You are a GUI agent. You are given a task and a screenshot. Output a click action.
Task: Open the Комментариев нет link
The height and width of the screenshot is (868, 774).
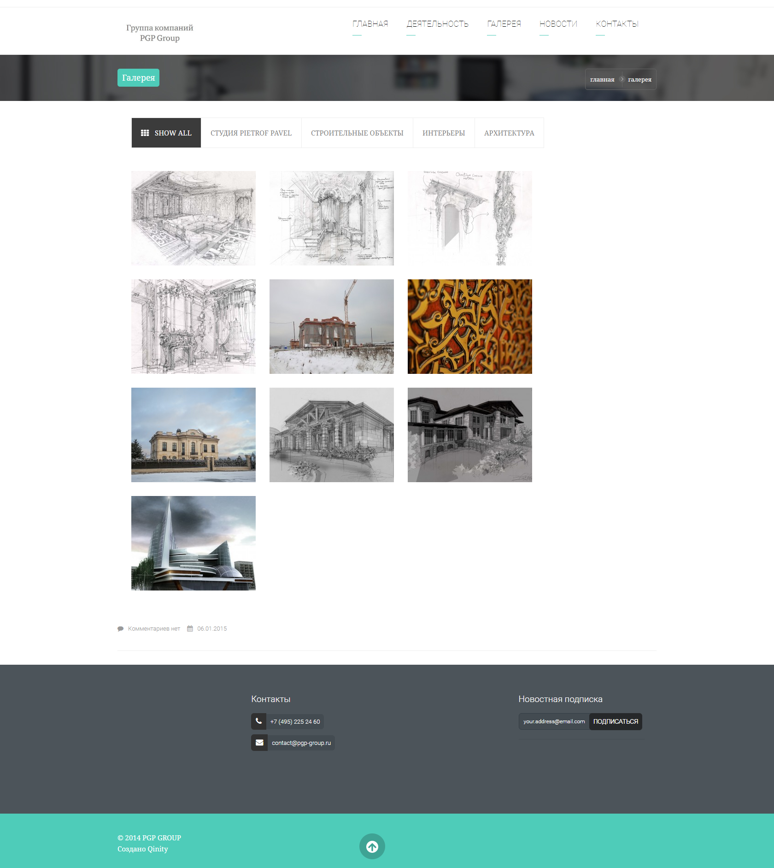[x=154, y=629]
